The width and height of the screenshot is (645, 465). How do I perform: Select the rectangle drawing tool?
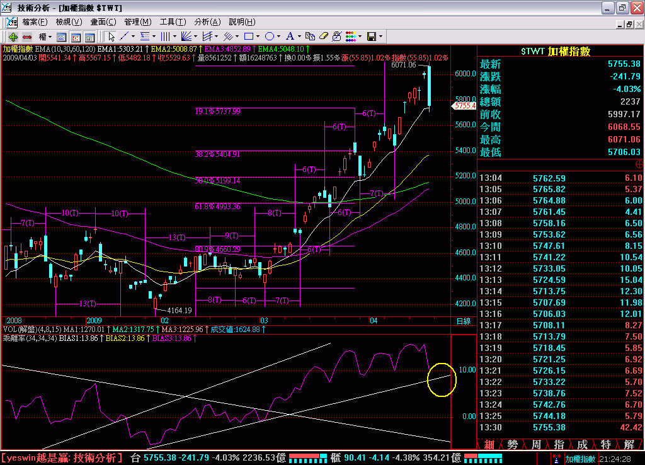tap(248, 37)
